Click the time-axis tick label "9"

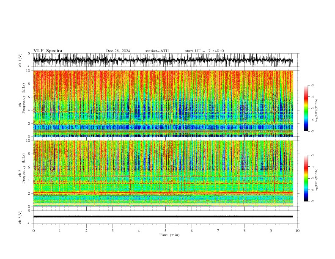[271, 231]
